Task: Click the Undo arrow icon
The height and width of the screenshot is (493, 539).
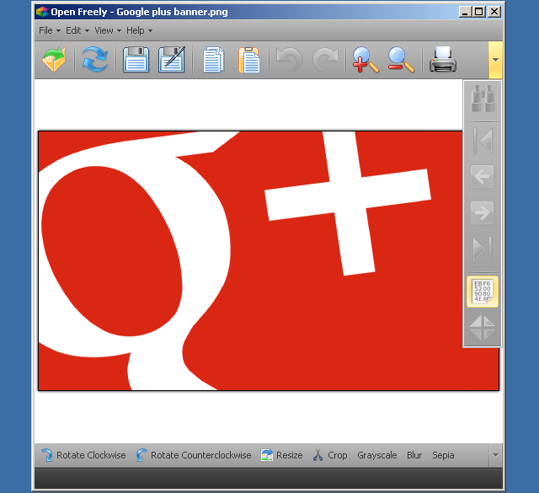Action: (289, 60)
